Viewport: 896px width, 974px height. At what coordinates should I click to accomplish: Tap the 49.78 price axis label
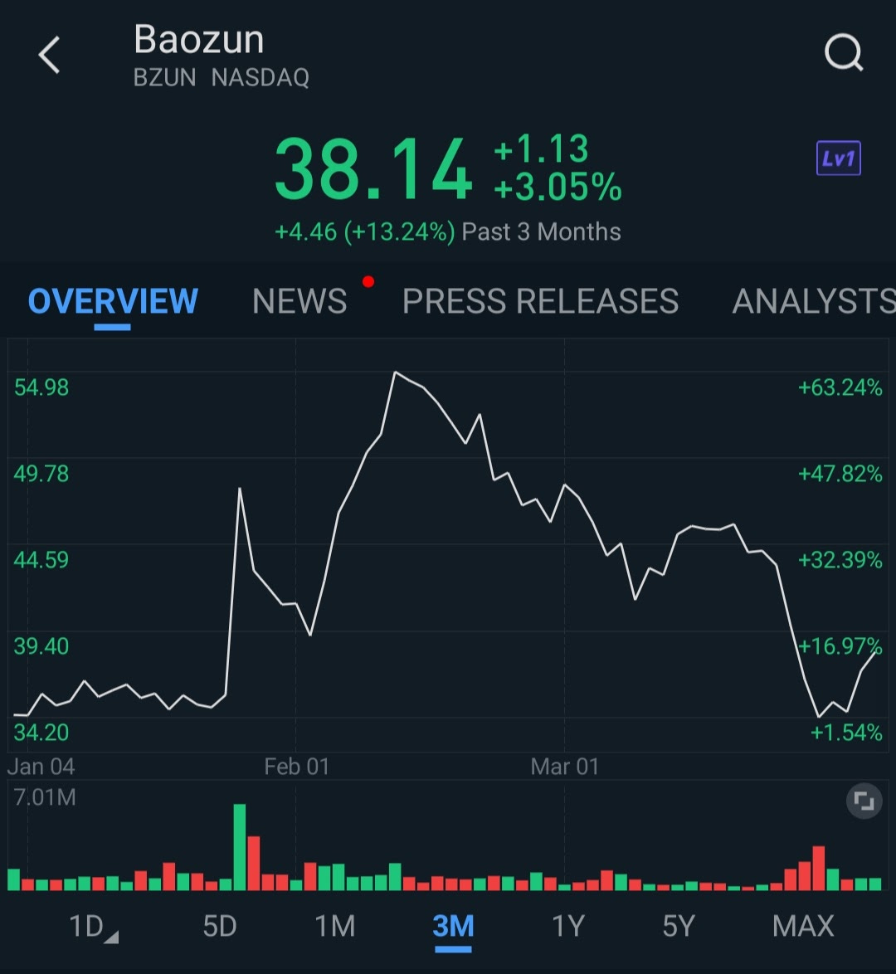(41, 474)
